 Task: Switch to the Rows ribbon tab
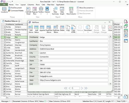(x=38, y=5)
